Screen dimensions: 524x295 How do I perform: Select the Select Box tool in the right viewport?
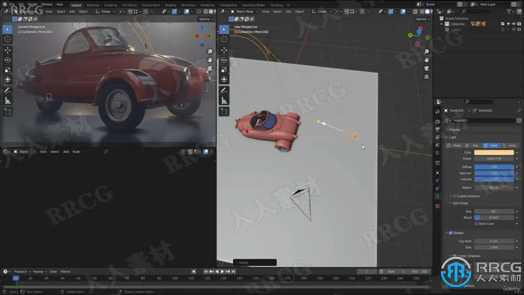(224, 29)
